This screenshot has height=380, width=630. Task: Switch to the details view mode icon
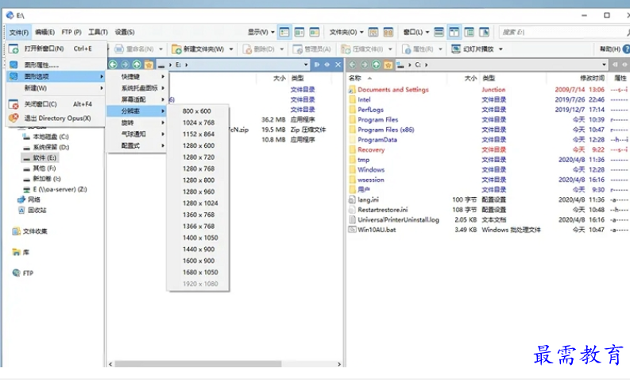click(284, 32)
